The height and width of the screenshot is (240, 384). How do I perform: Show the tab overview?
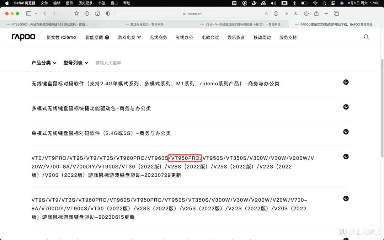coord(336,14)
